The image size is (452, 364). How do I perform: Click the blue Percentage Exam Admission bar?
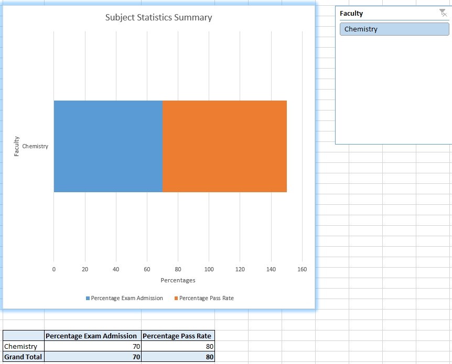tap(108, 146)
